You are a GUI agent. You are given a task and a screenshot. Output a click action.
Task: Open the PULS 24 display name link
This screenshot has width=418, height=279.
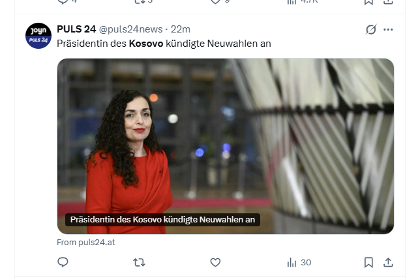76,29
